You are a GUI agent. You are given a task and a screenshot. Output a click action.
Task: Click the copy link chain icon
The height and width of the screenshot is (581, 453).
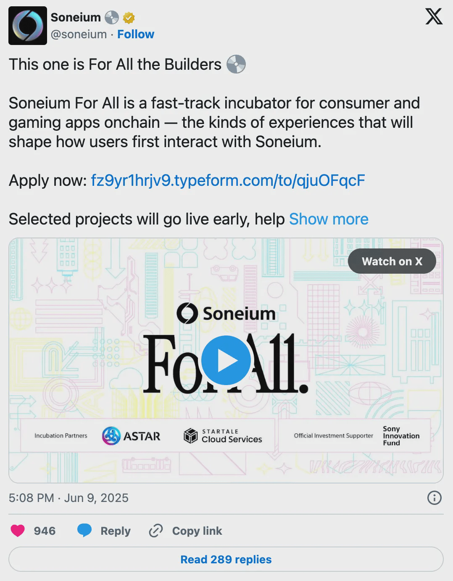click(x=156, y=531)
